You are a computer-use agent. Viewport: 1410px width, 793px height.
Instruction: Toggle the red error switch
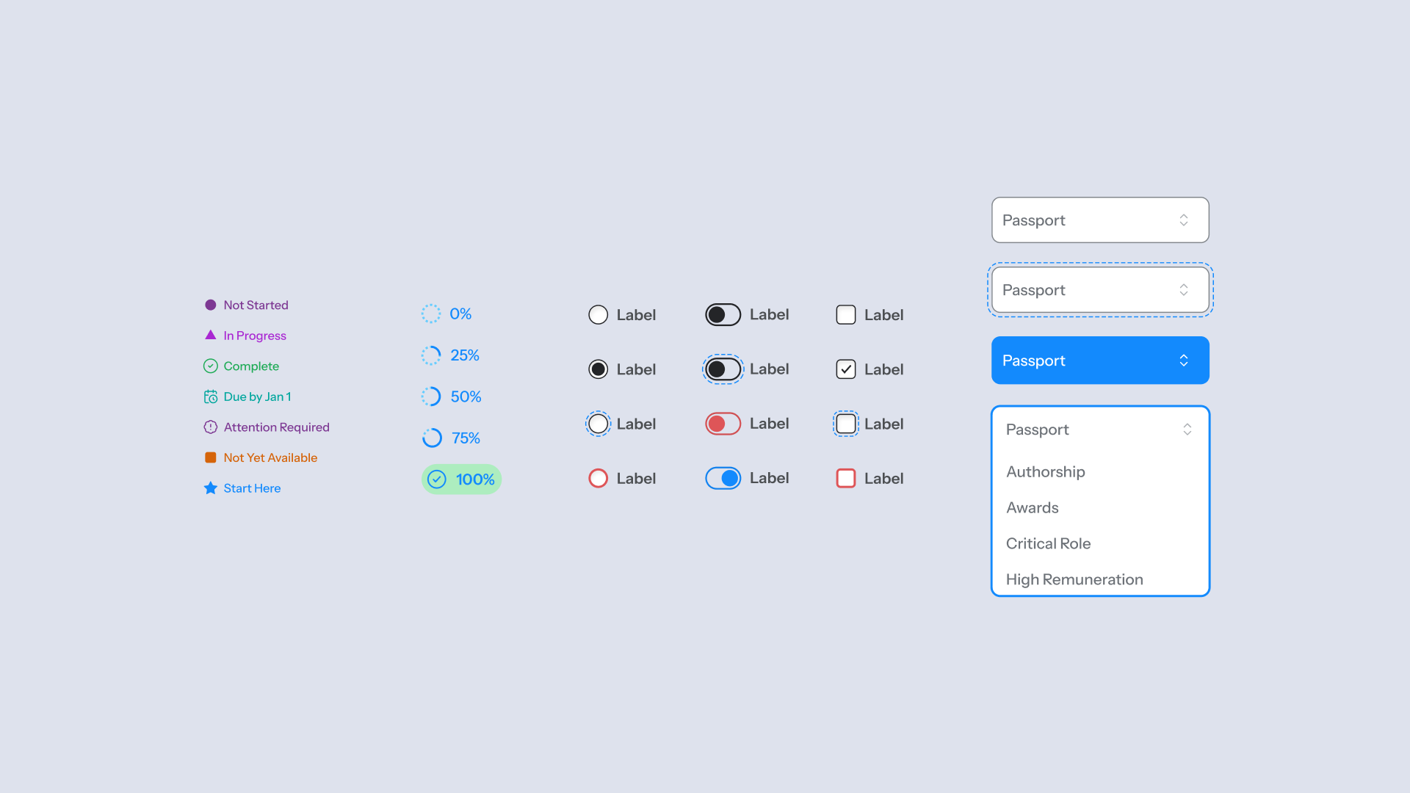(723, 424)
